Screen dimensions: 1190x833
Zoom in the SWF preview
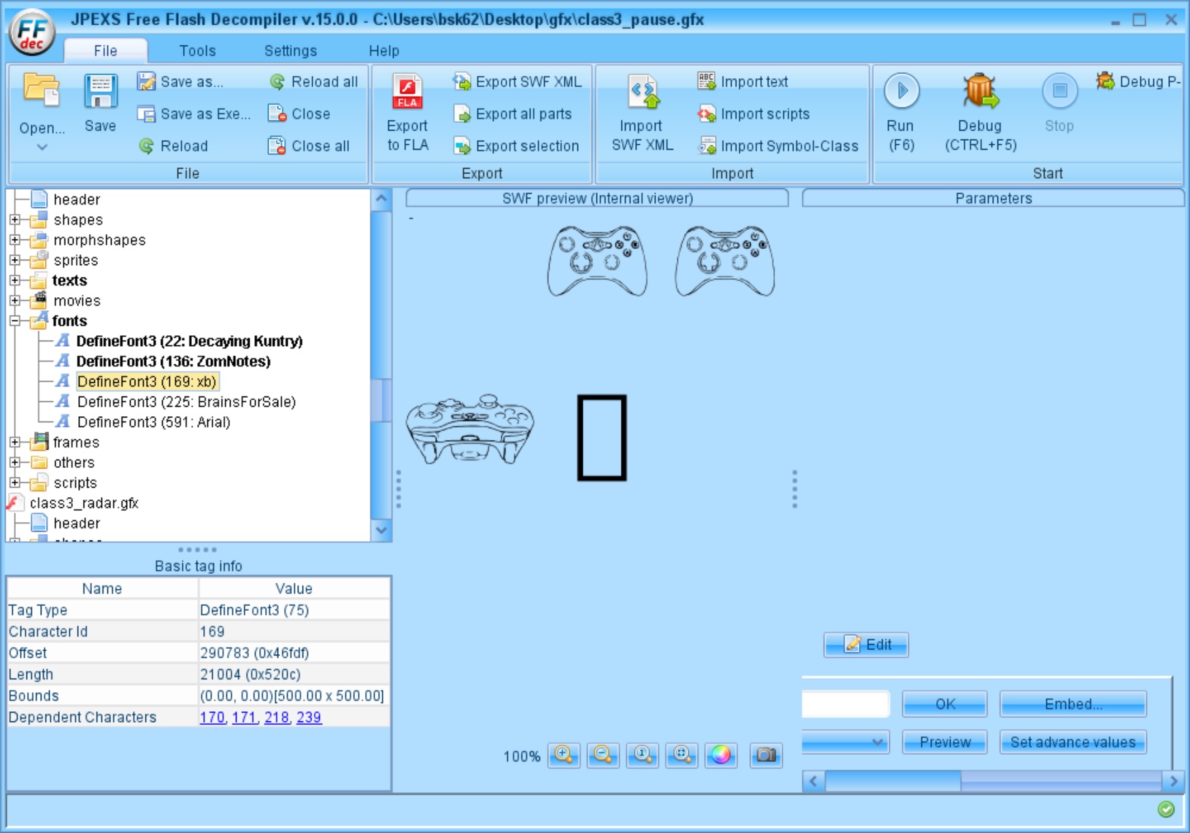pos(564,755)
